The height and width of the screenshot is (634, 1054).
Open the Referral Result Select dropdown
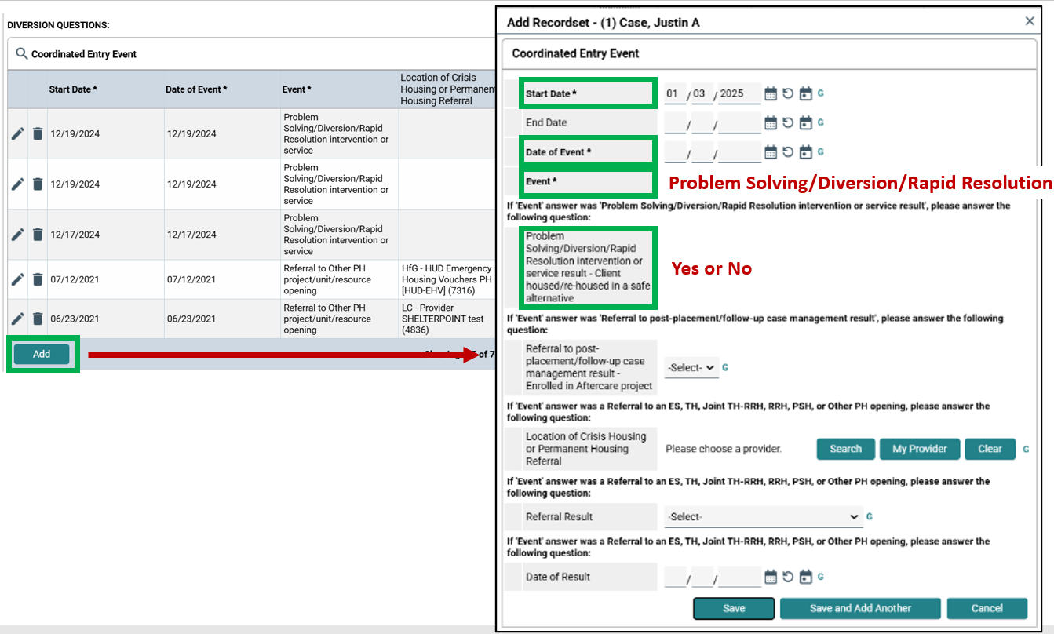(x=763, y=516)
